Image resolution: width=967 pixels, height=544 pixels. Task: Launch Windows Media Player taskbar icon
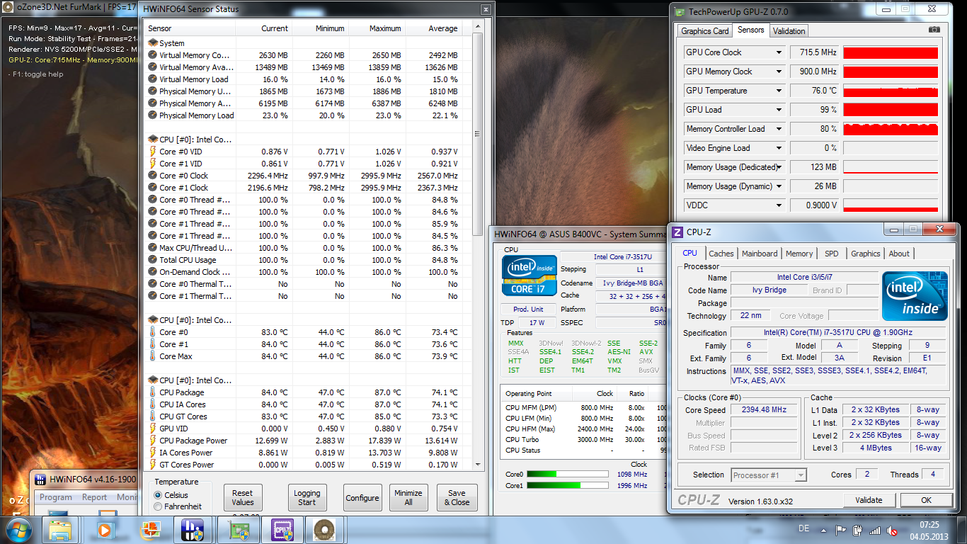[104, 530]
